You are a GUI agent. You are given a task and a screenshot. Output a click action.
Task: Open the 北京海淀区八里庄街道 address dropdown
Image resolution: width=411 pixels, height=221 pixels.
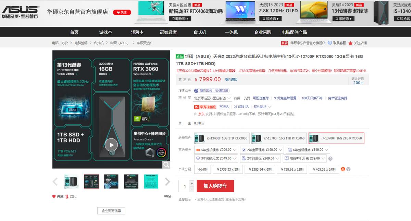212,98
